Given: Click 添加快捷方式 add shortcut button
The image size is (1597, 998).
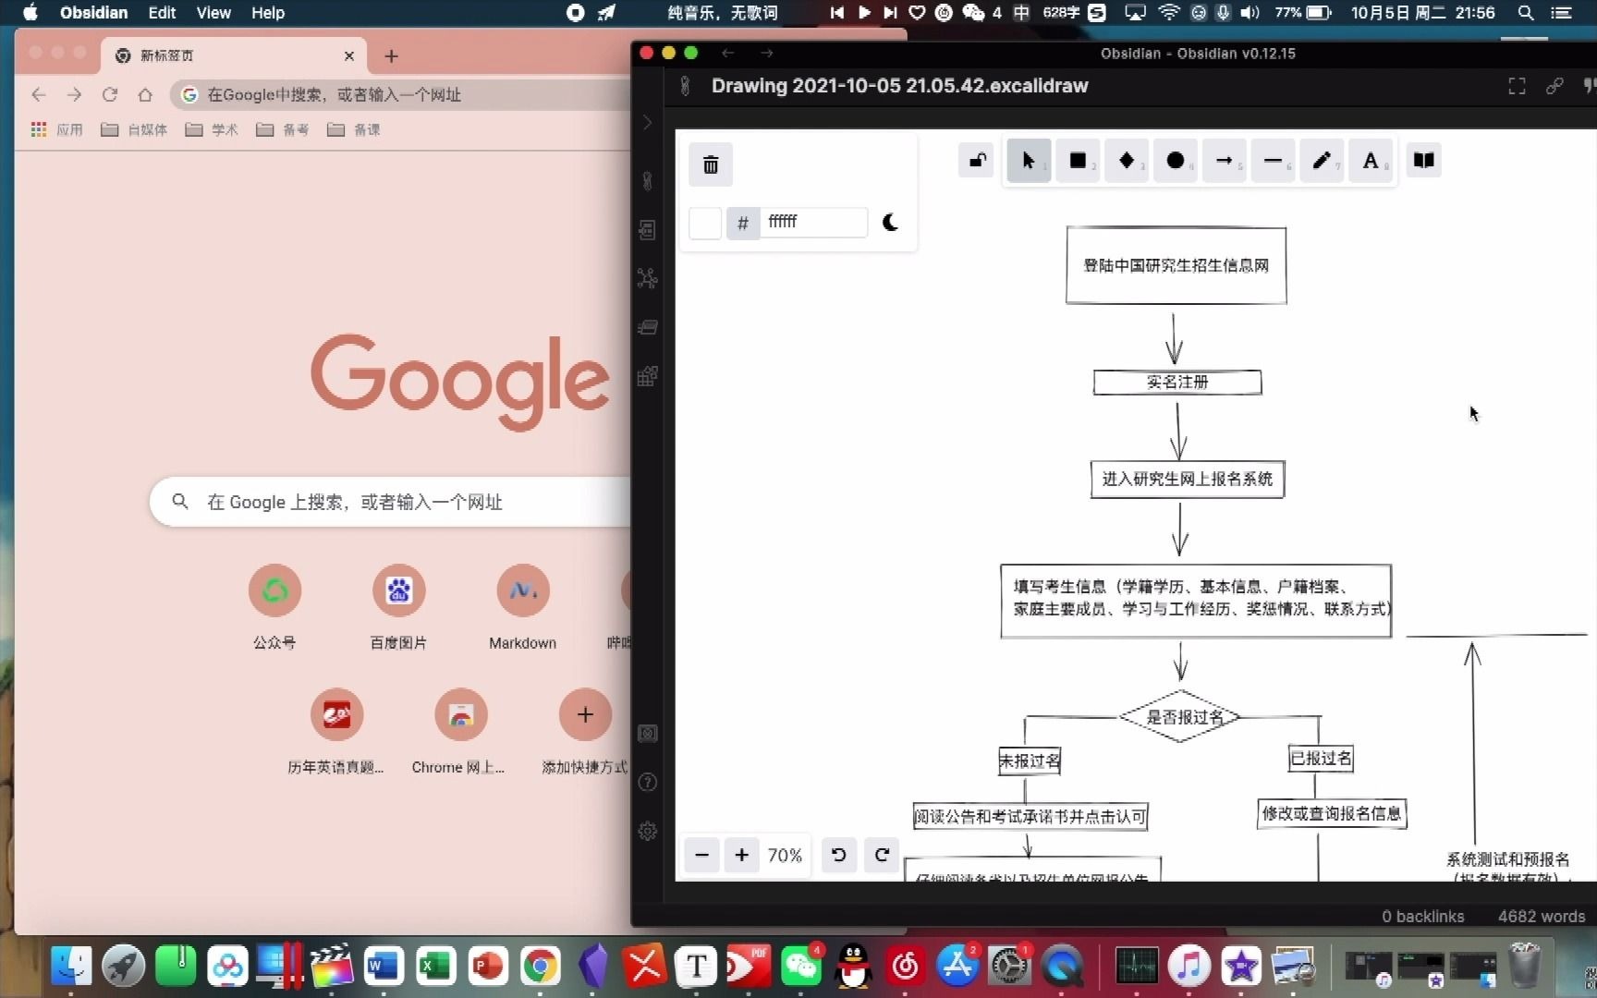Looking at the screenshot, I should [x=585, y=731].
